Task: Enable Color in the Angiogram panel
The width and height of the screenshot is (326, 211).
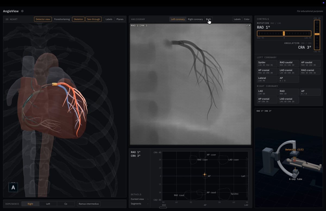Action: tap(247, 19)
